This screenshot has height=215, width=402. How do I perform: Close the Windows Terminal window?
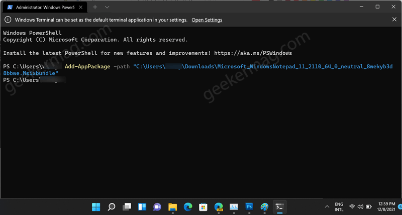(393, 7)
